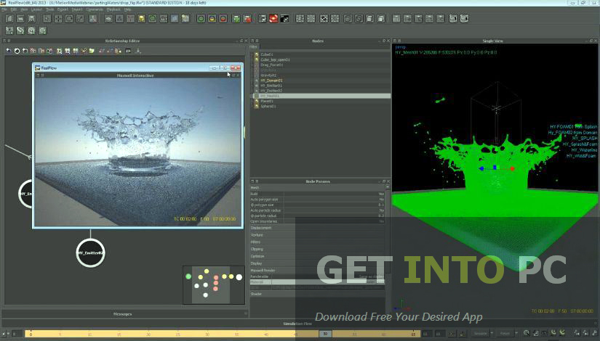Expand the Shader section
The height and width of the screenshot is (341, 600).
coord(317,294)
